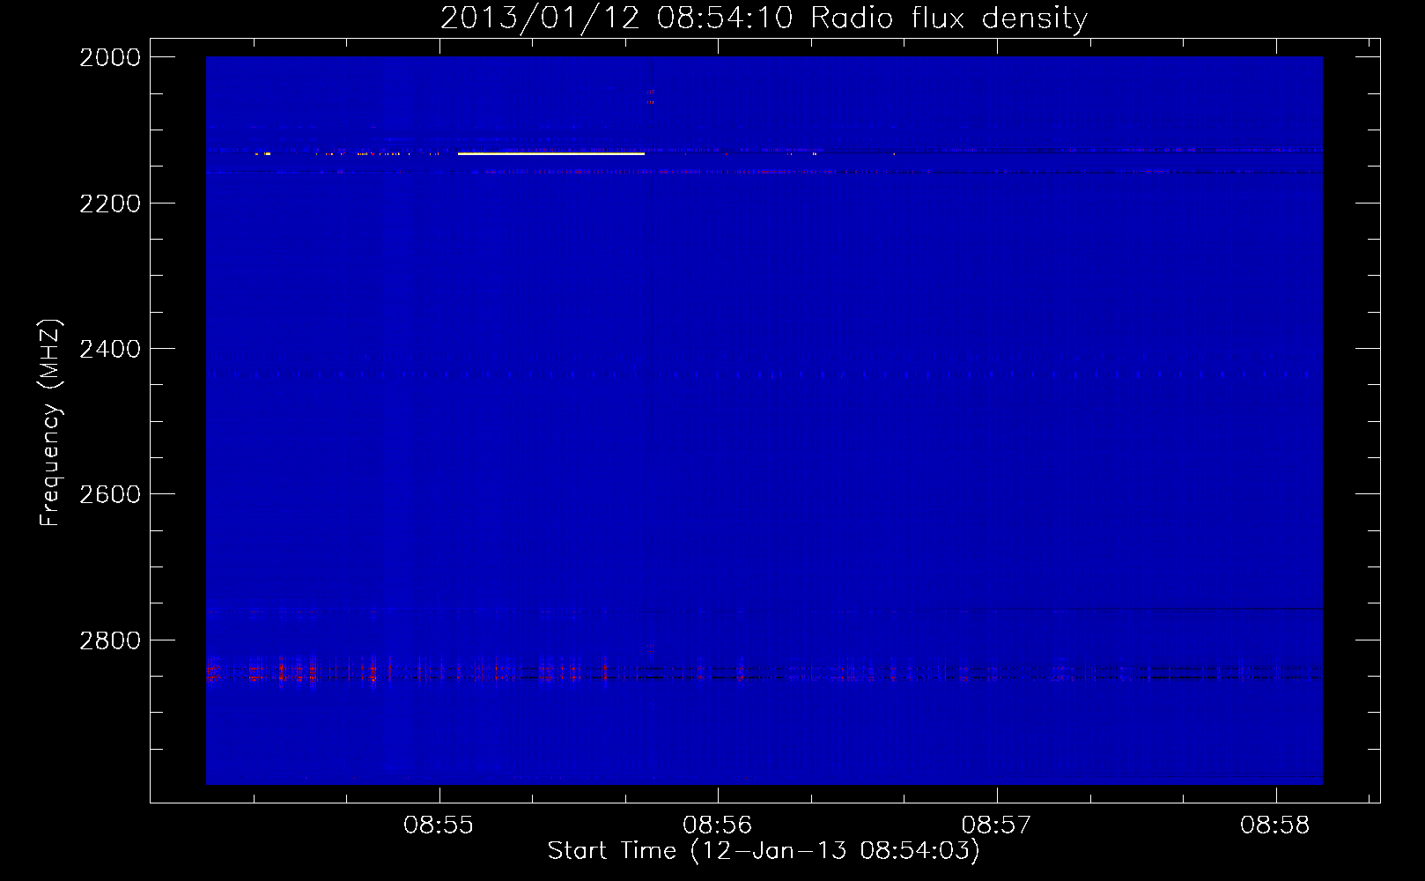This screenshot has height=881, width=1425.
Task: Click the 08:55 time tick label
Action: 439,825
